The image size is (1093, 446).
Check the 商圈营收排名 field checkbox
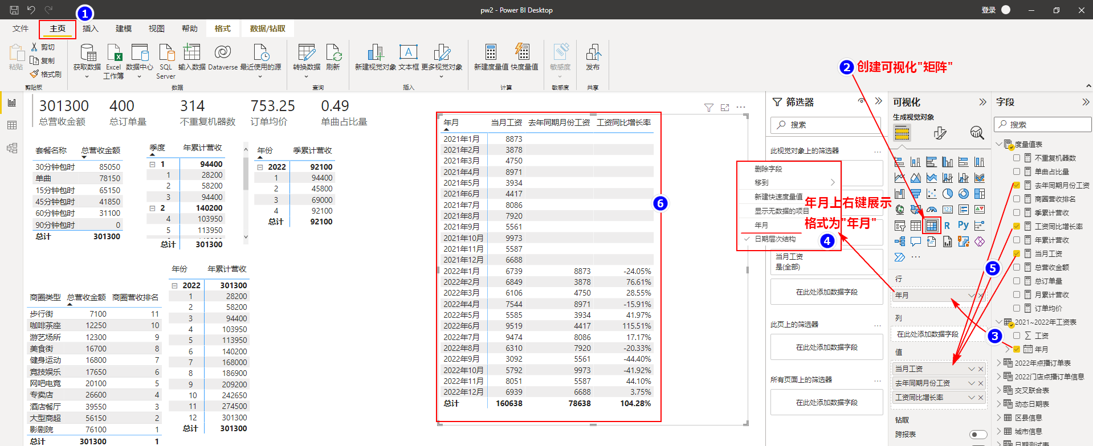[1016, 199]
